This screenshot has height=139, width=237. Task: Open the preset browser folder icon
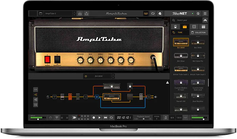click(x=41, y=13)
